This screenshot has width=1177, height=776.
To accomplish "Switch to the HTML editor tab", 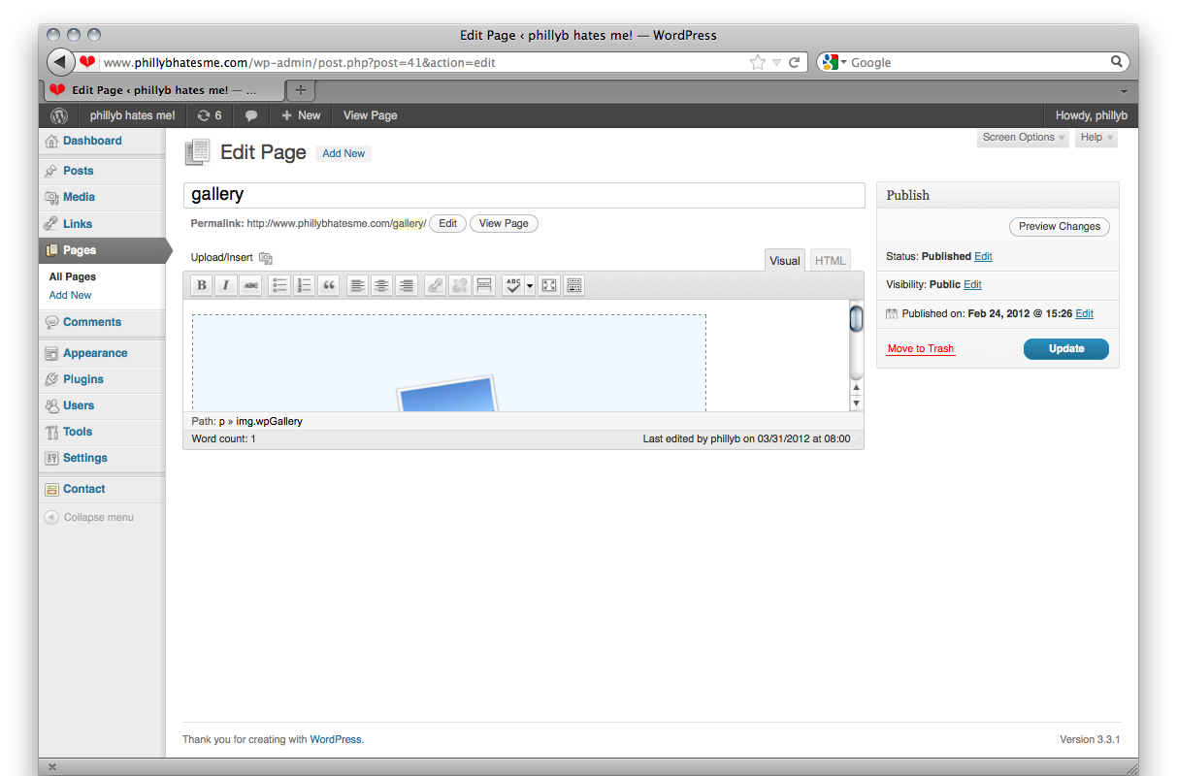I will click(830, 260).
